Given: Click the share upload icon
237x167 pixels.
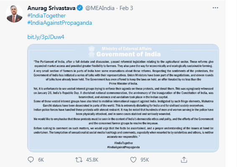Looking at the screenshot, I should click(x=184, y=160).
